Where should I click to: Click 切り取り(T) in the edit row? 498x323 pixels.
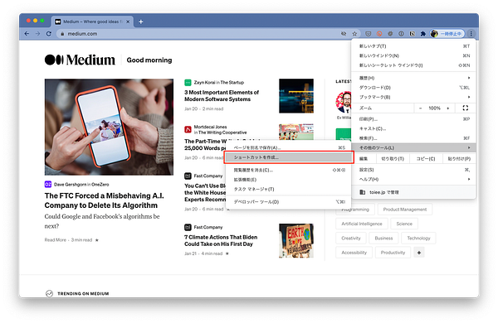coord(393,158)
